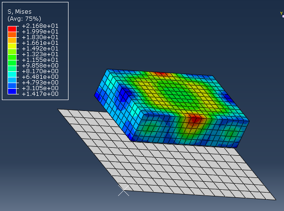
Task: Click the red swatch atop the legend
Action: tap(12, 29)
